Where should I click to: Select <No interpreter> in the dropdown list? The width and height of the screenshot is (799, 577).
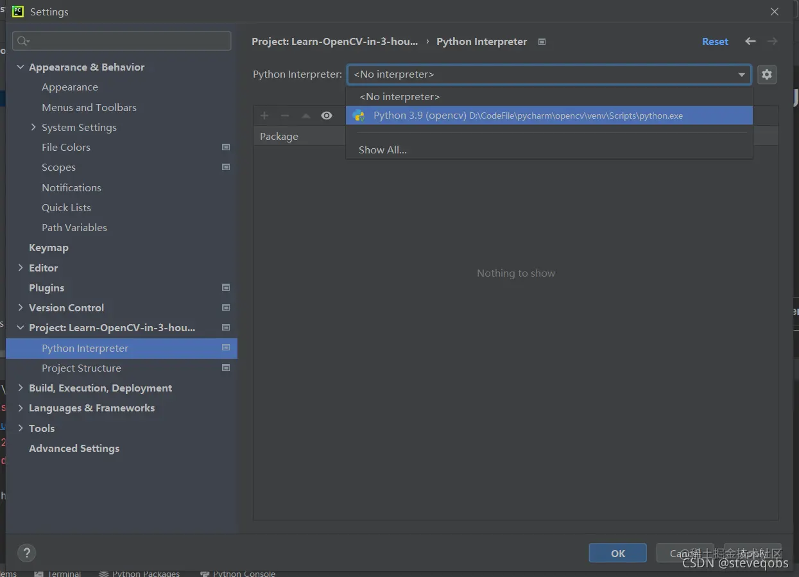(549, 96)
